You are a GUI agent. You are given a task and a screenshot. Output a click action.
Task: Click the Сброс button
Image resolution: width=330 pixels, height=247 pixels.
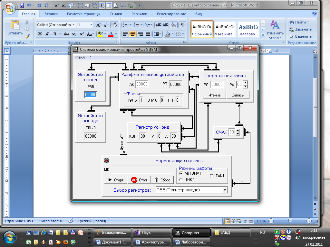(x=162, y=180)
